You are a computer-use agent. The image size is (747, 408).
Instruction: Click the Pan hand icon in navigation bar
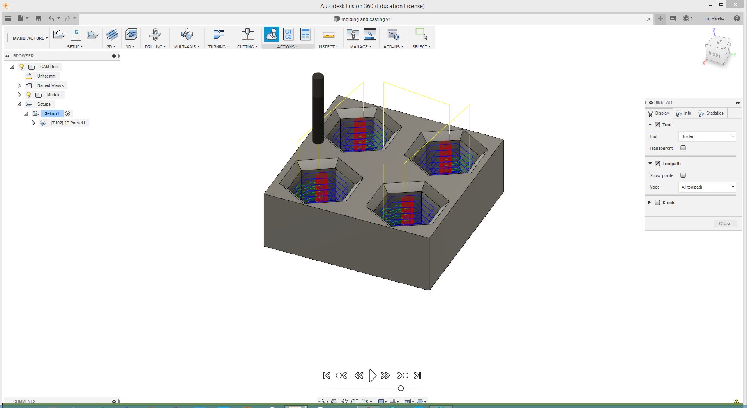344,401
